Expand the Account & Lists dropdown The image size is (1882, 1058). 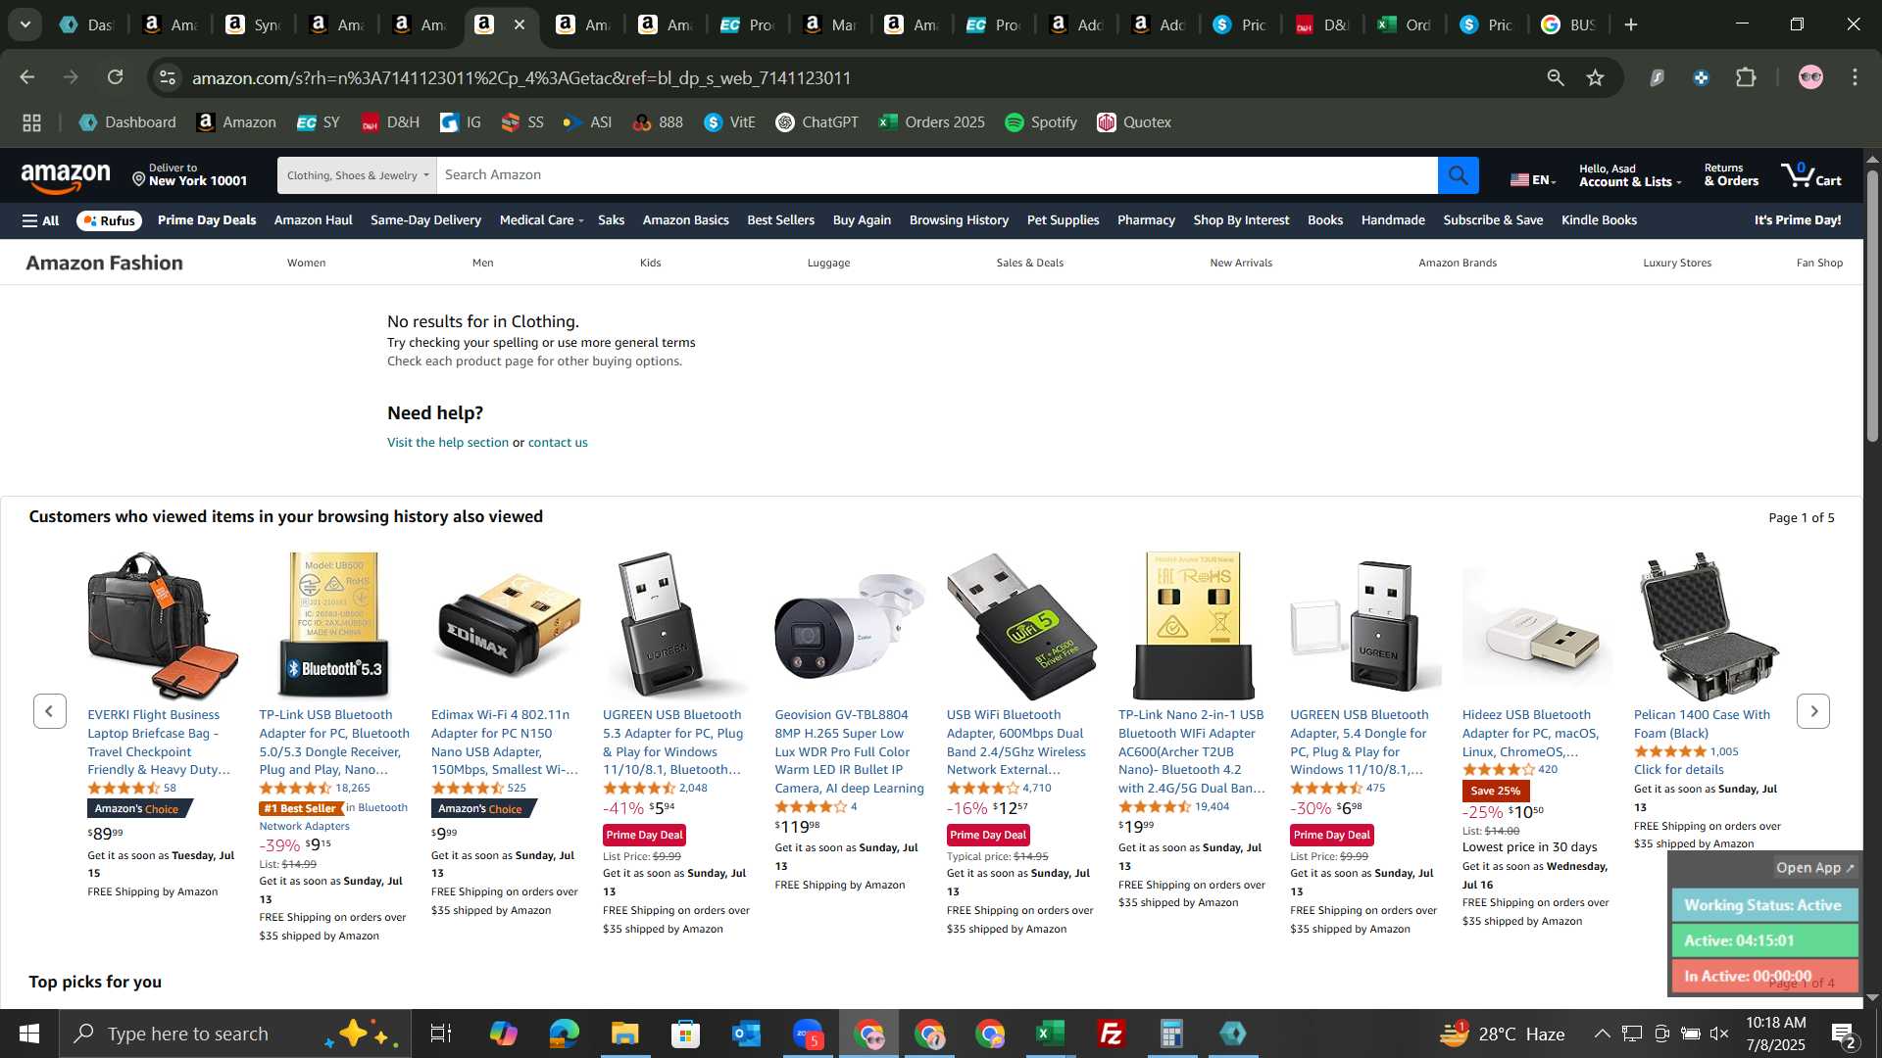[1629, 175]
